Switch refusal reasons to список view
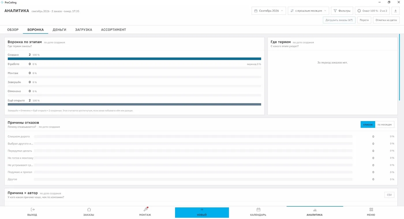Screen dimensions: 404x219 coord(368,125)
